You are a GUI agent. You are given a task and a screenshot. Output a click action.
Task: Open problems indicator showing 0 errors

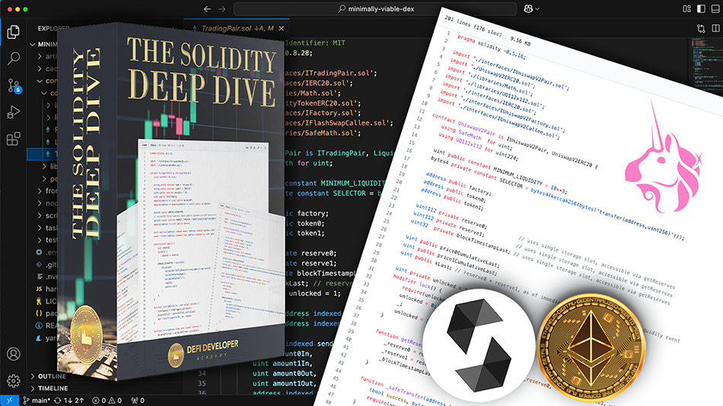click(107, 401)
